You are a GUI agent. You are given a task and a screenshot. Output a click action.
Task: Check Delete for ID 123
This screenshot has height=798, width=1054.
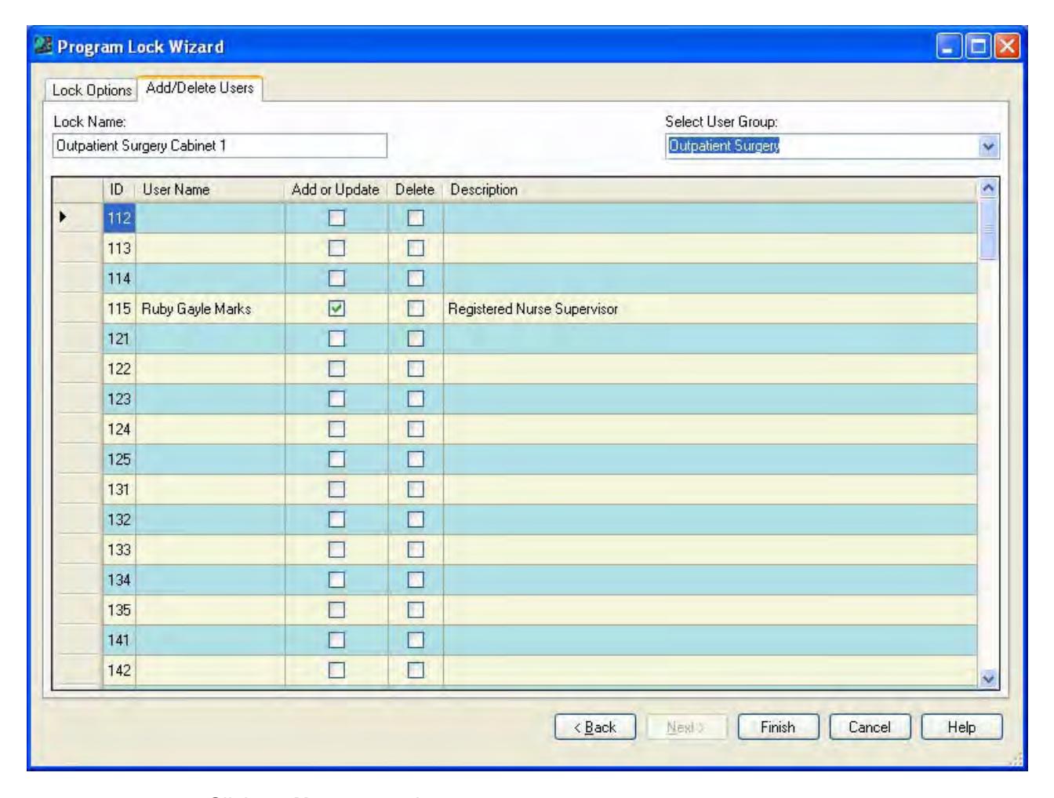[x=416, y=399]
